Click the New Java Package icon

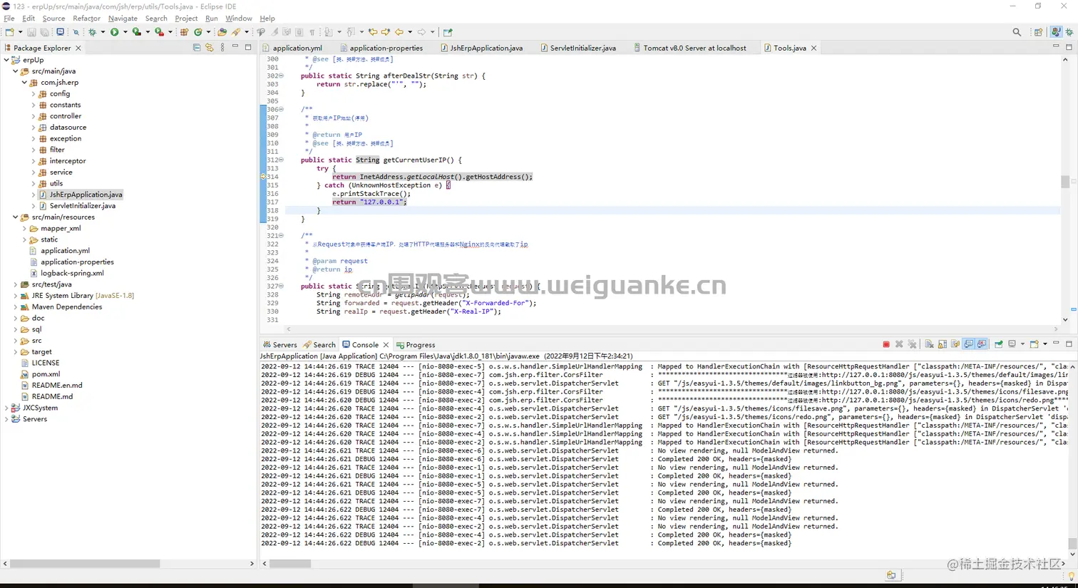(x=184, y=32)
